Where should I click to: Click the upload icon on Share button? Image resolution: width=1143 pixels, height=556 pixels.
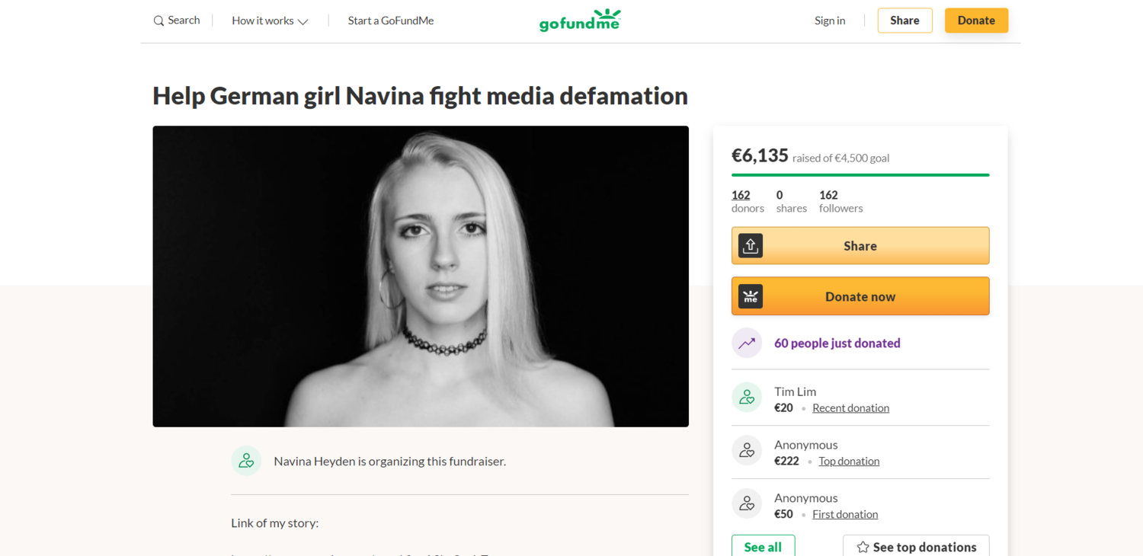(x=751, y=245)
